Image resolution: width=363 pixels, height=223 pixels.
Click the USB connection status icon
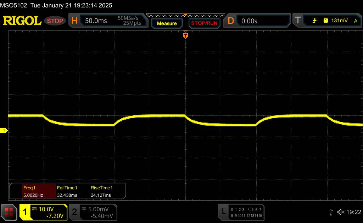[x=331, y=212]
